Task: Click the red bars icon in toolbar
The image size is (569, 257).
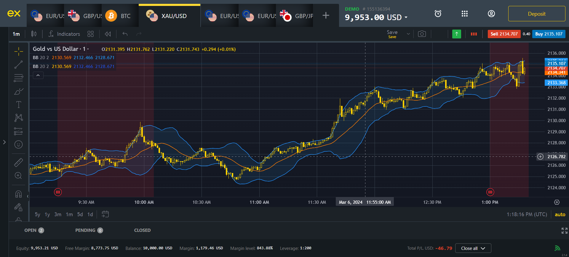Action: click(474, 34)
